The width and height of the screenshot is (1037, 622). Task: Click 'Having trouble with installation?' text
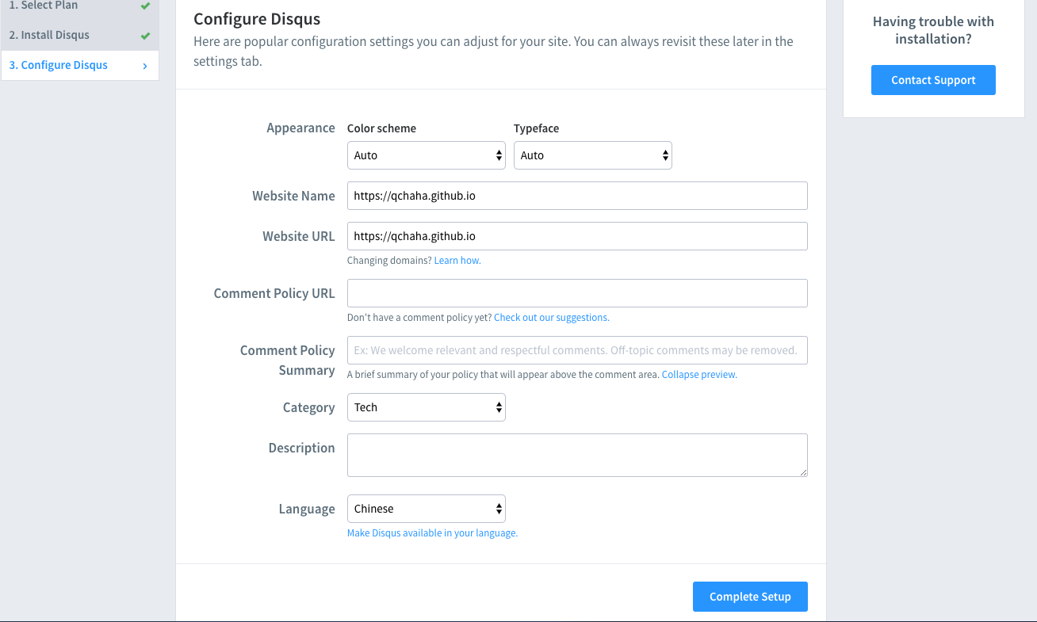pos(933,30)
